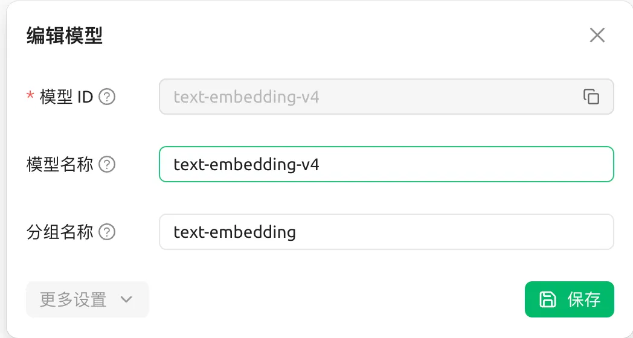The image size is (633, 338).
Task: Show help tooltip for 模型名称
Action: [107, 164]
